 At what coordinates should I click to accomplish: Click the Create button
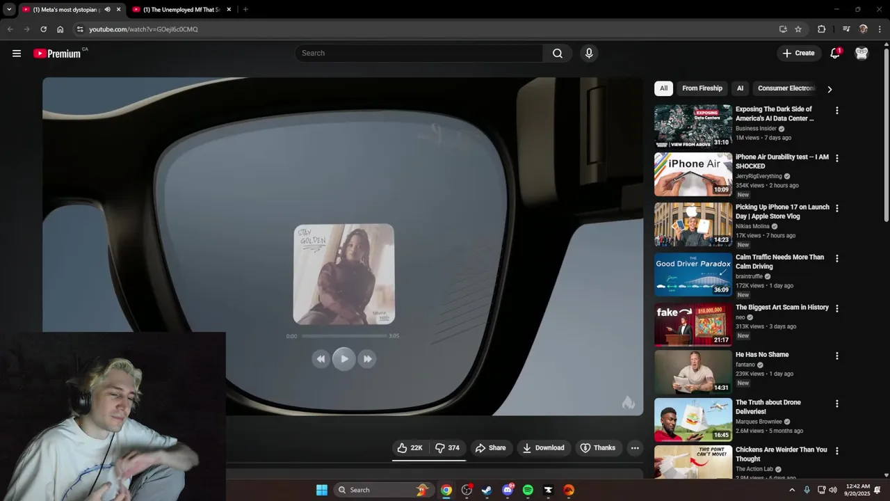pyautogui.click(x=798, y=53)
